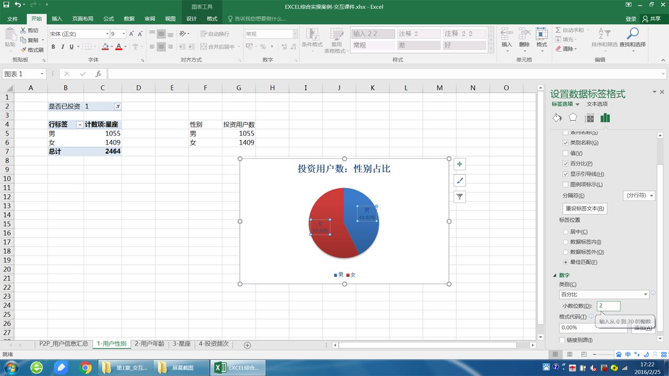Open Fill & Line paint bucket tab
The width and height of the screenshot is (669, 376).
pyautogui.click(x=557, y=118)
